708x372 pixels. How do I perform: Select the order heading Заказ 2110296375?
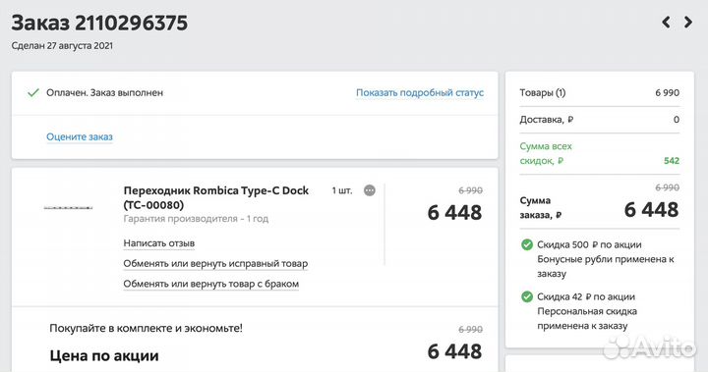click(99, 23)
